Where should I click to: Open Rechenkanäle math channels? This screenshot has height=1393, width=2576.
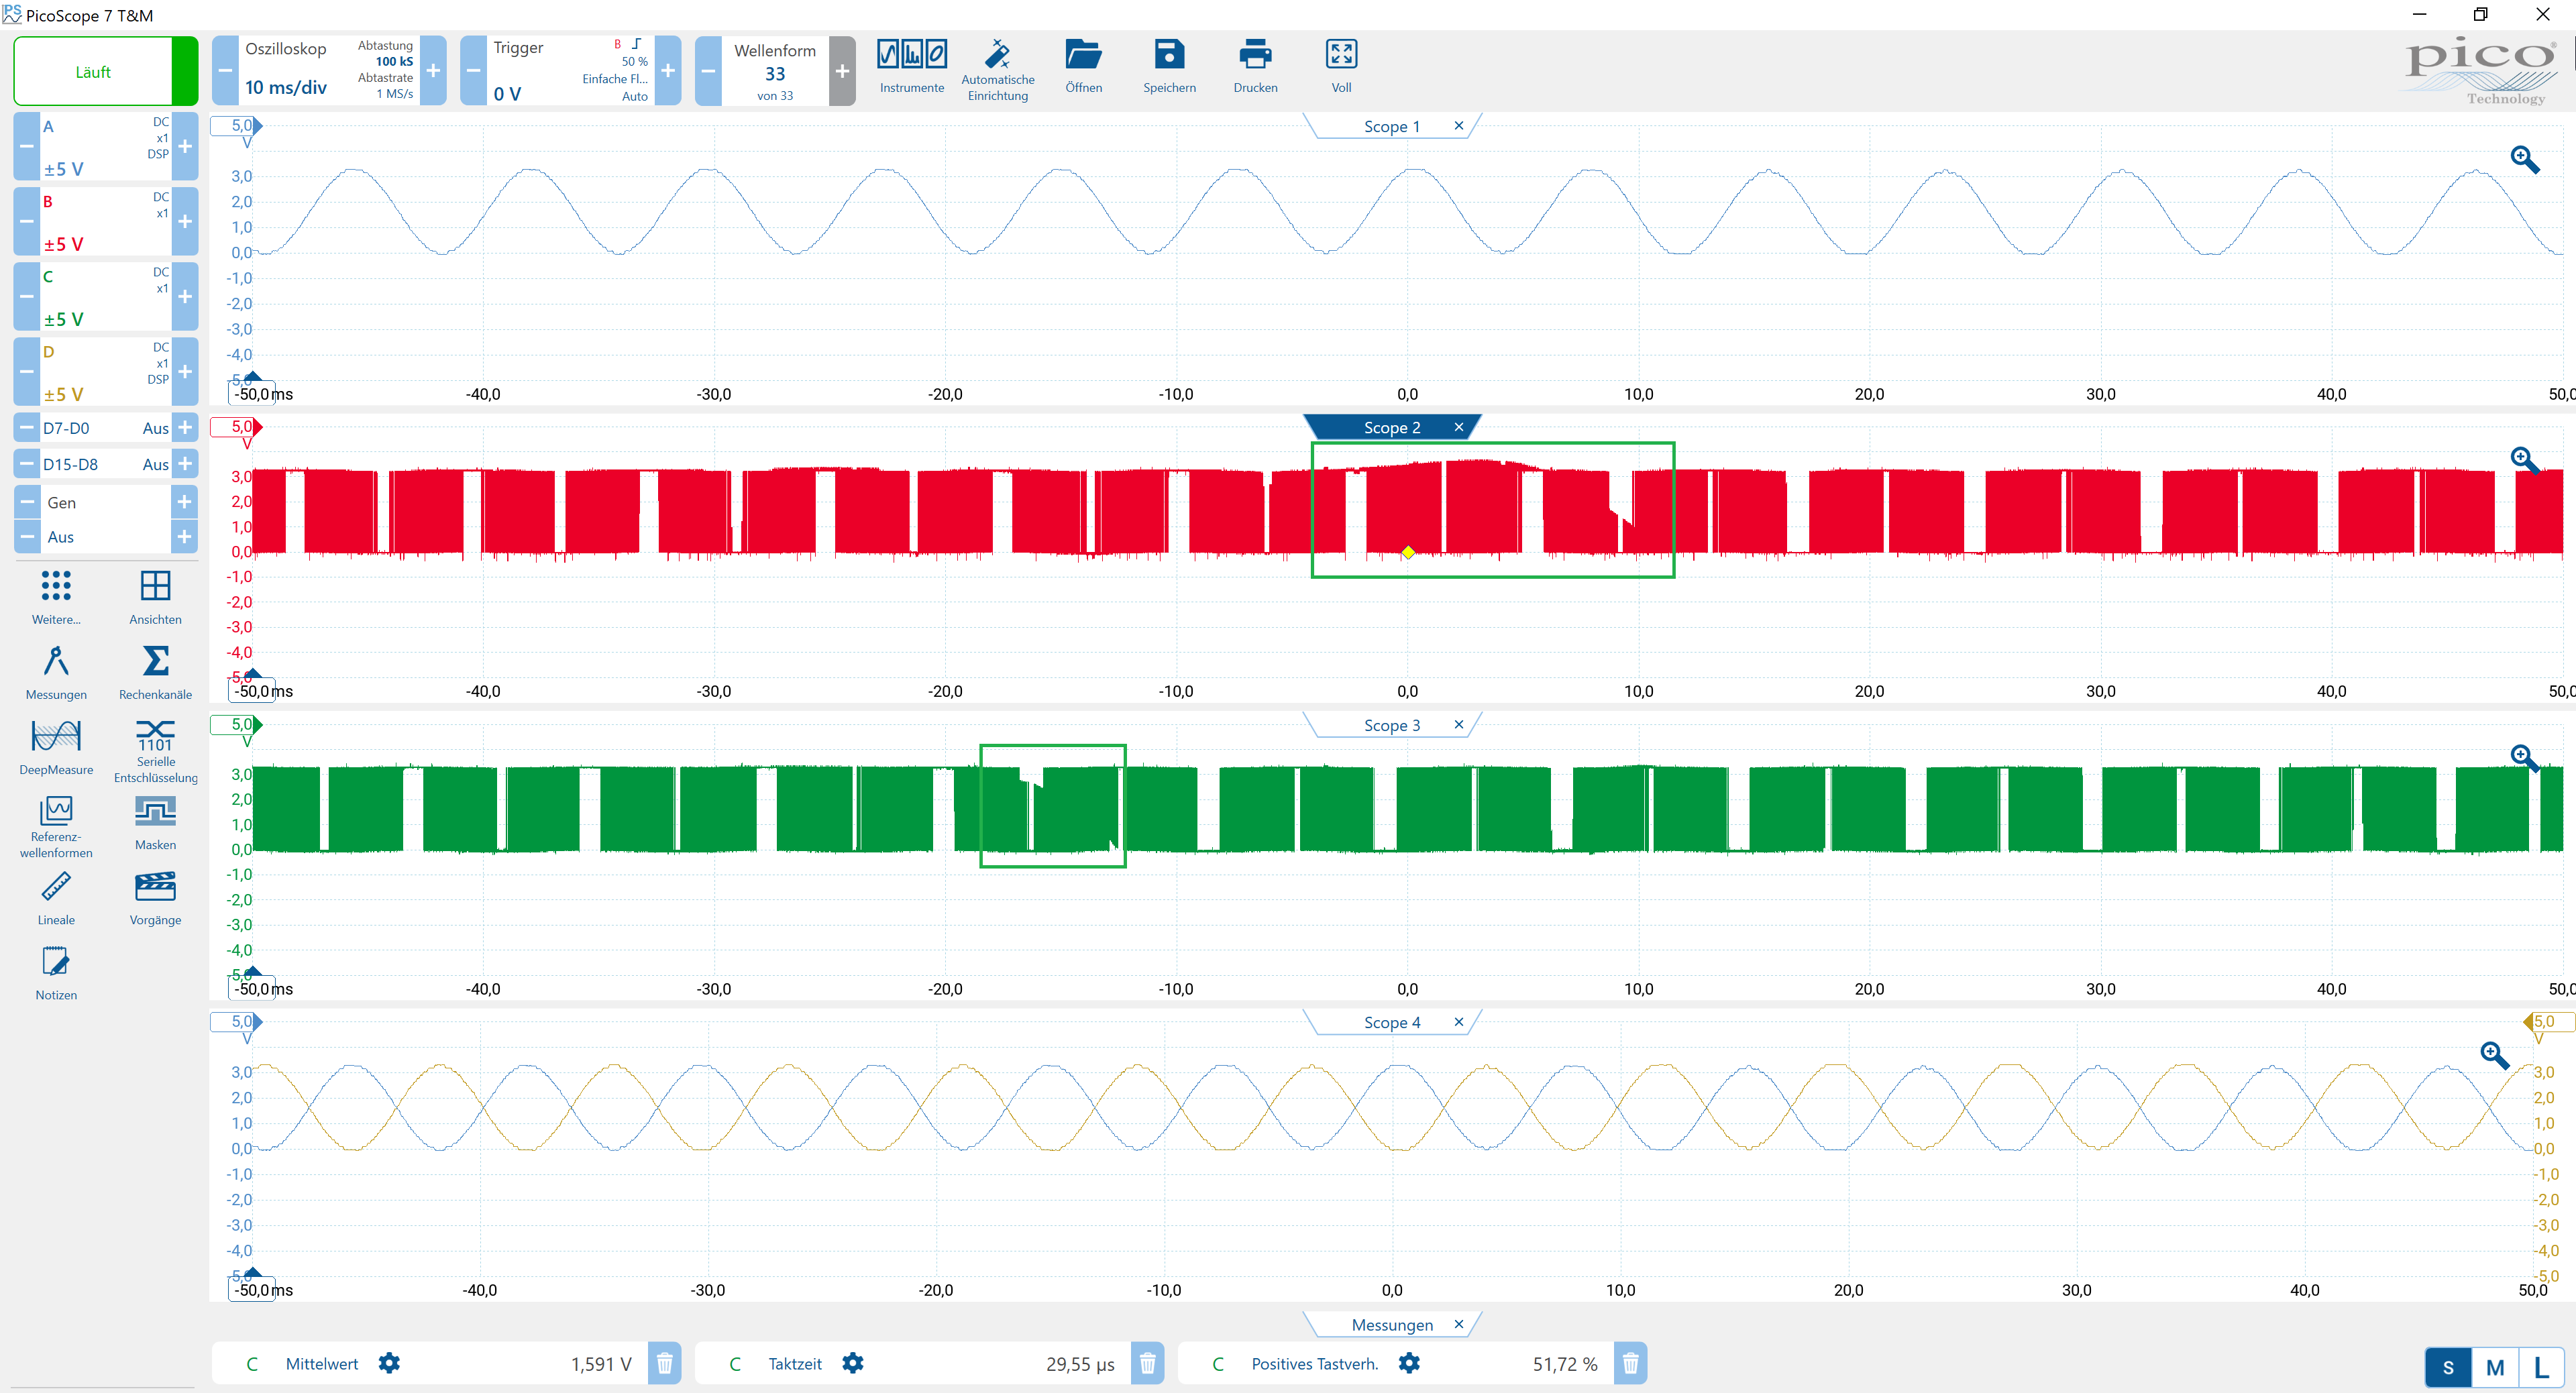click(x=155, y=673)
